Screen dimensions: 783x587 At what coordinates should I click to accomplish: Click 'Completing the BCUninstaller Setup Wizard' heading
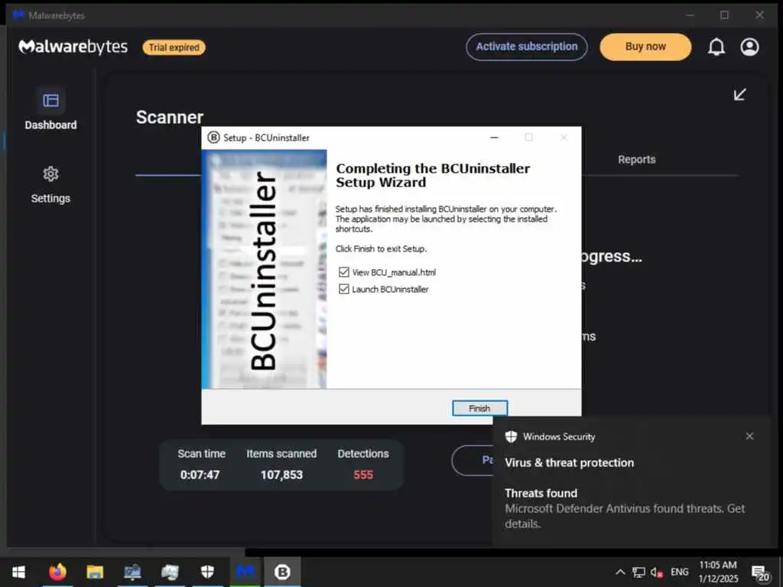(x=433, y=175)
